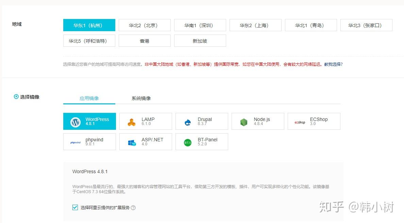Choose region 华东2（上海）
The width and height of the screenshot is (404, 223).
tap(255, 25)
